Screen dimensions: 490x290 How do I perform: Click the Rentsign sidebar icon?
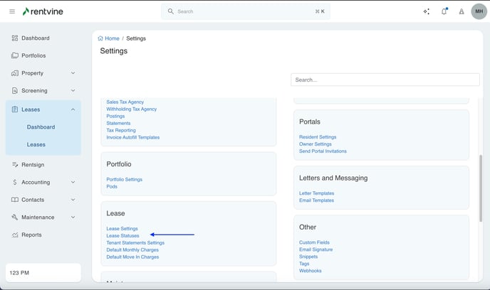[x=15, y=165]
